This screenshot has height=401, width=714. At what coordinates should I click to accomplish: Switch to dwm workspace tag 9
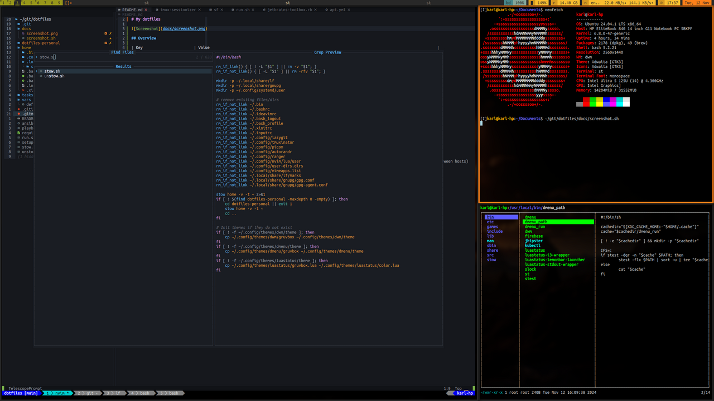59,3
